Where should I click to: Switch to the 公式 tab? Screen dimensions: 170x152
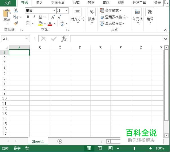[x=76, y=3]
